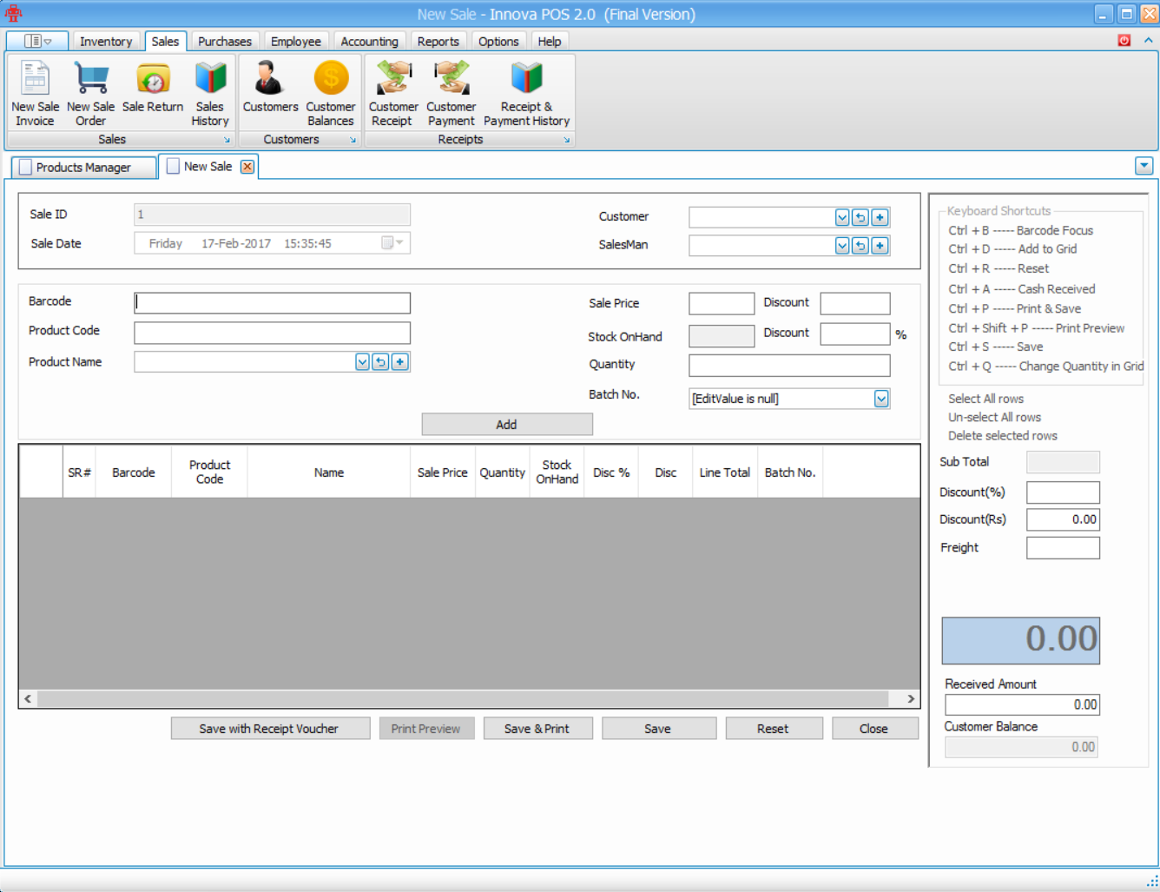Image resolution: width=1160 pixels, height=892 pixels.
Task: Open the Sale Date calendar dropdown
Action: (393, 243)
